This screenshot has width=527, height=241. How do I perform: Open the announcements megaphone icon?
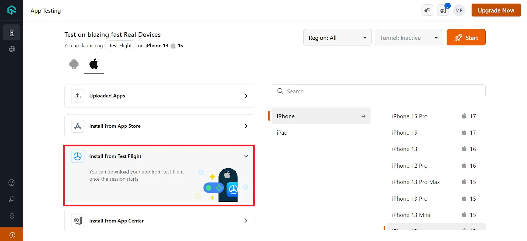pyautogui.click(x=443, y=11)
